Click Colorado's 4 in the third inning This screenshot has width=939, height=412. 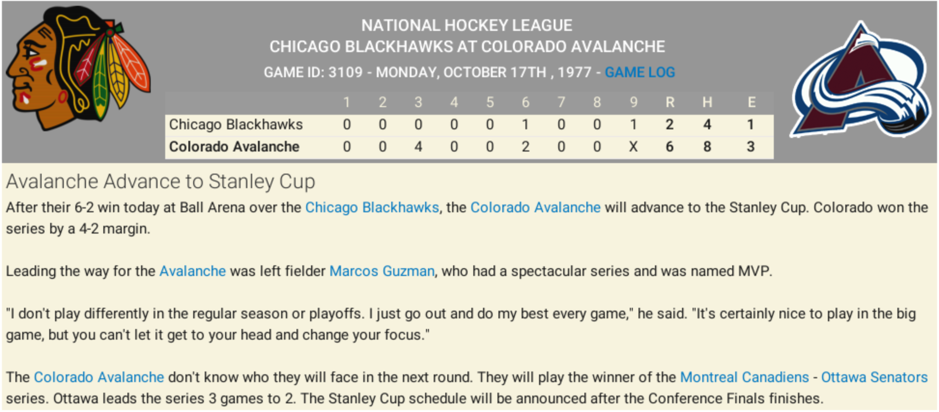(x=418, y=147)
